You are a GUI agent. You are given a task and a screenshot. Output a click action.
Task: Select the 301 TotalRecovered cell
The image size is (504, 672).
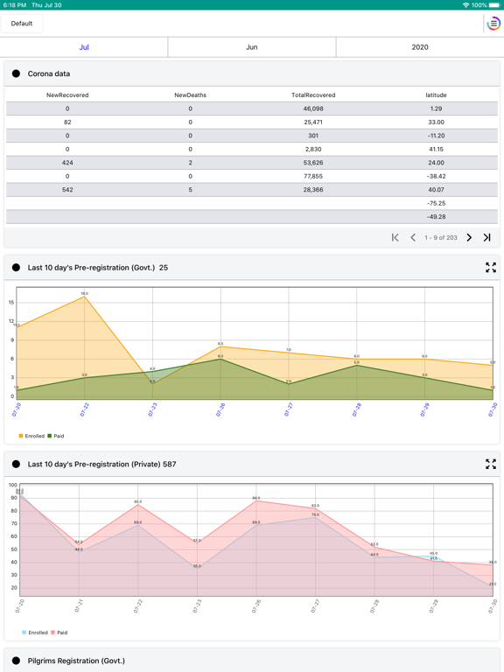coord(313,136)
